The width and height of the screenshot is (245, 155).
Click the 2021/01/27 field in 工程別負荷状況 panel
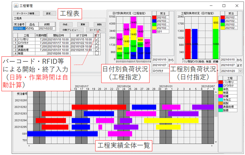click(228, 65)
